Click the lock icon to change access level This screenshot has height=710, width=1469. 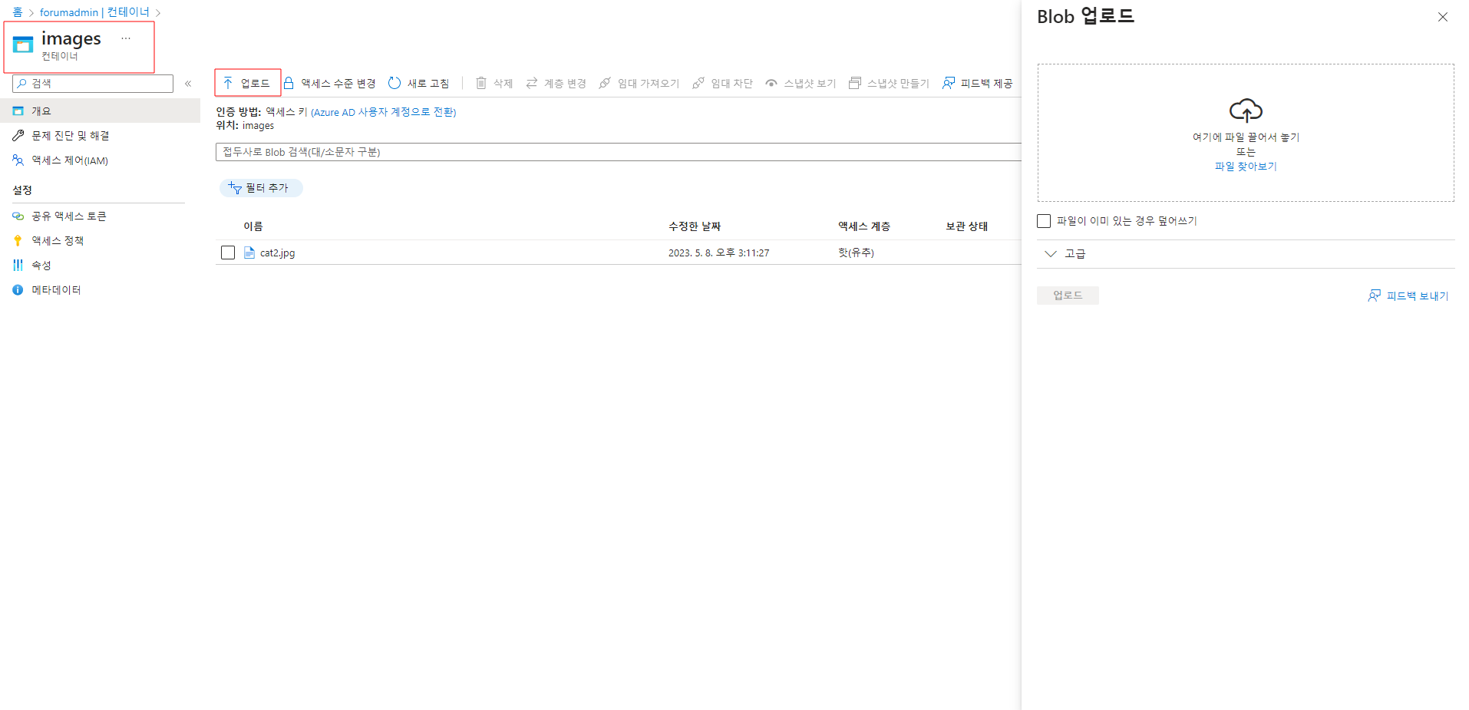coord(289,83)
